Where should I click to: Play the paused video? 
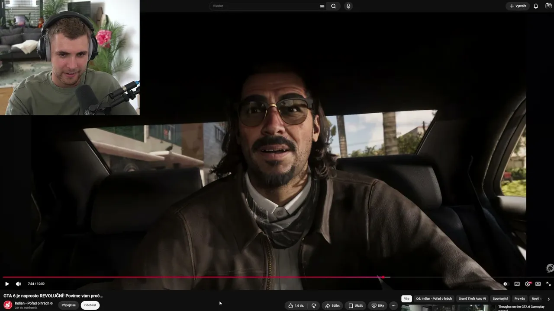tap(7, 284)
